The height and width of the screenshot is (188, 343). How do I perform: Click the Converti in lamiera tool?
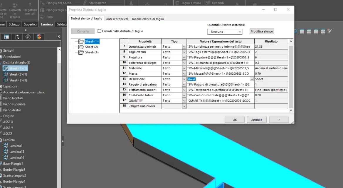coord(15,11)
